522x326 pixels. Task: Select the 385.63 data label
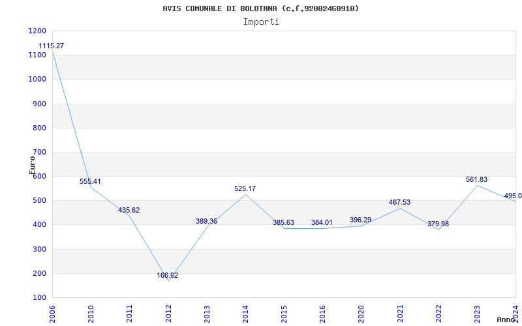284,222
